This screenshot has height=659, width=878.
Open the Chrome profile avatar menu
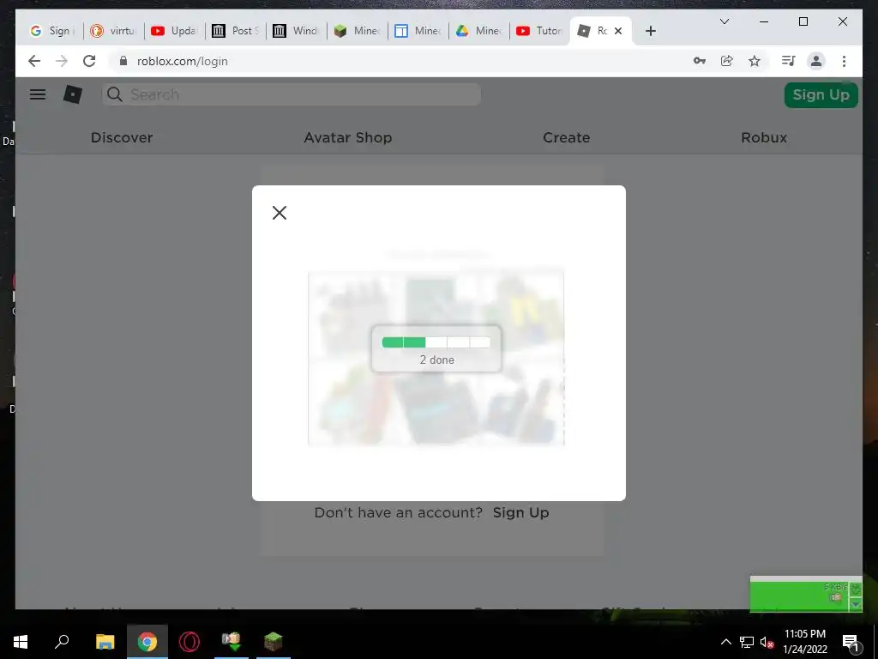coord(816,61)
